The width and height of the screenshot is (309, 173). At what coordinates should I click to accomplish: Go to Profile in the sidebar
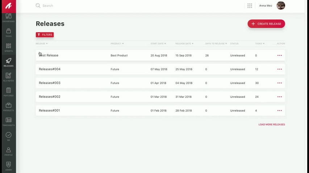click(8, 151)
